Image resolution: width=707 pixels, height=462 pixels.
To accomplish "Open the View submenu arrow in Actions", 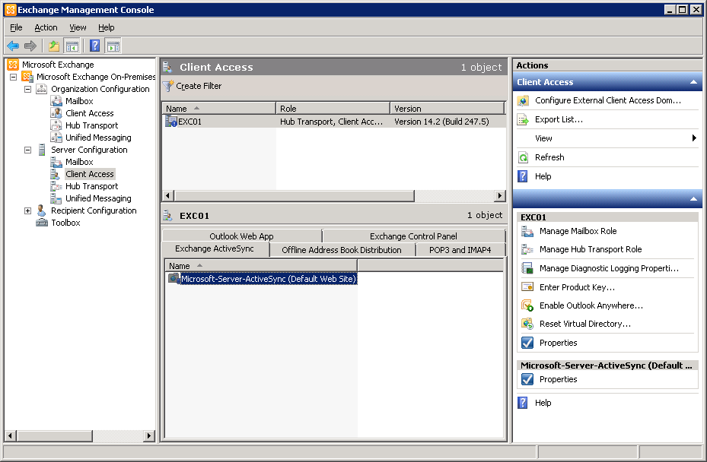I will [694, 138].
